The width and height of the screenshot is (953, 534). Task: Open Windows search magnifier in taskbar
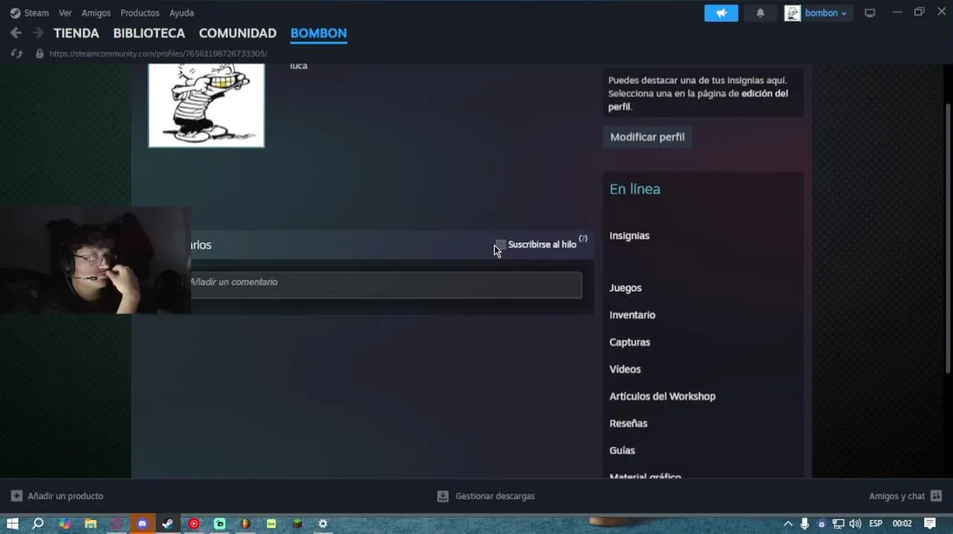38,524
